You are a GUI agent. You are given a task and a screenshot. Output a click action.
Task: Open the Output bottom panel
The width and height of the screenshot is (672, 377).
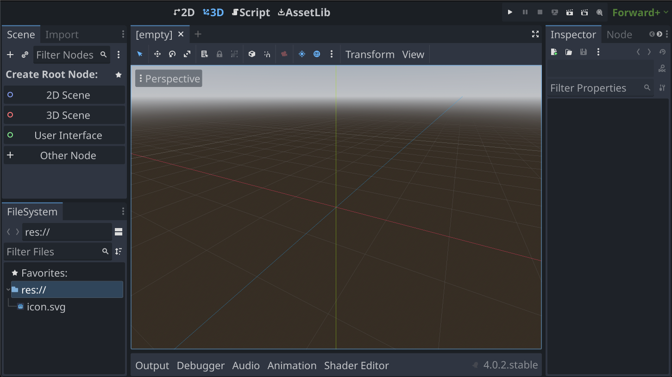[x=152, y=365]
